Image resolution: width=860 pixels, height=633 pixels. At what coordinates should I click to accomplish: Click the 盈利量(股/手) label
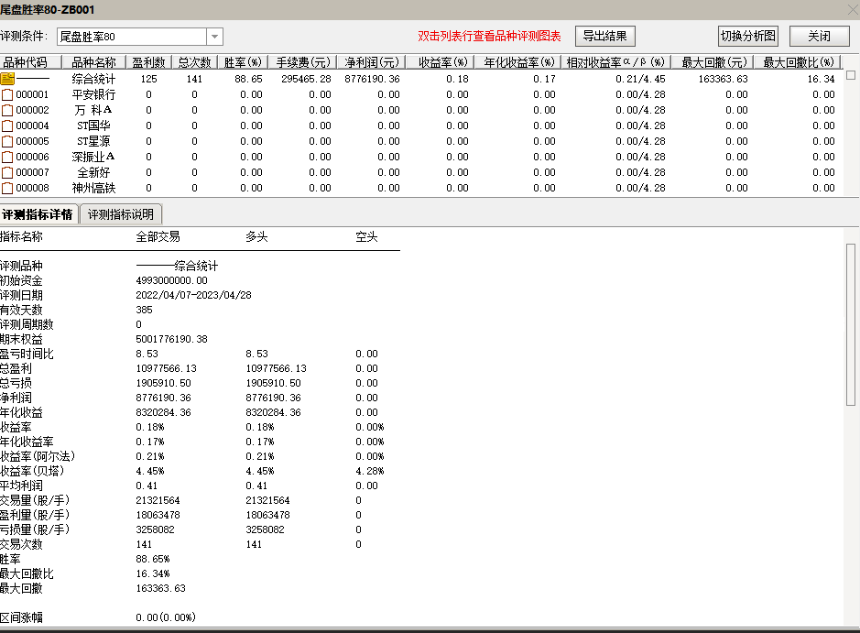click(x=35, y=515)
